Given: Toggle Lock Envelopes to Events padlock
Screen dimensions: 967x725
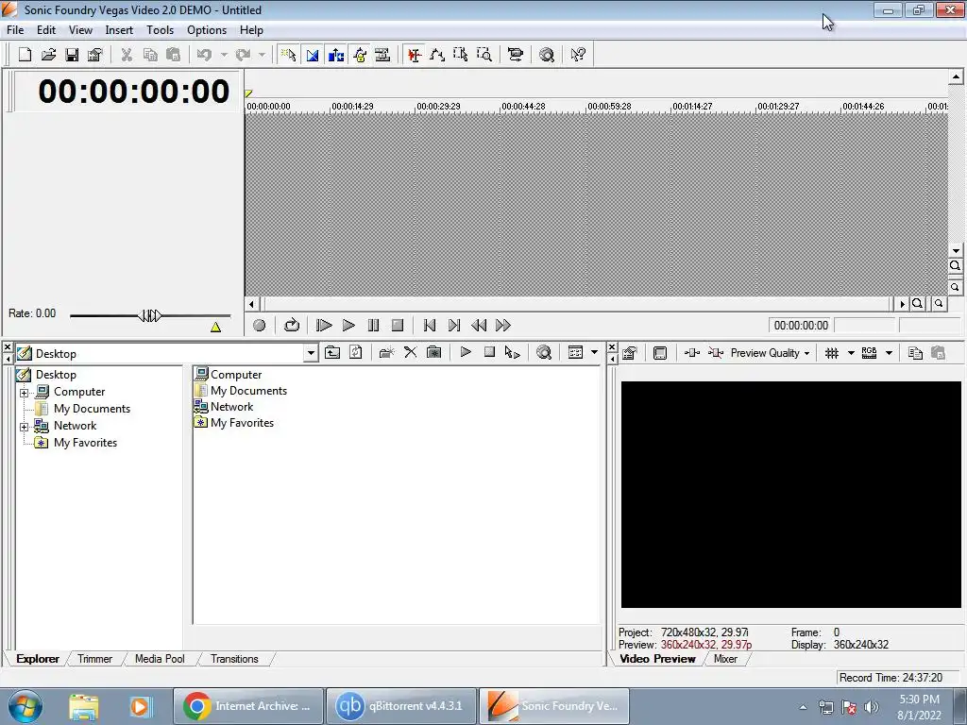Looking at the screenshot, I should 360,55.
